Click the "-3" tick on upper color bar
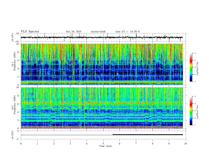Image resolution: width=209 pixels, height=161 pixels. pos(194,53)
